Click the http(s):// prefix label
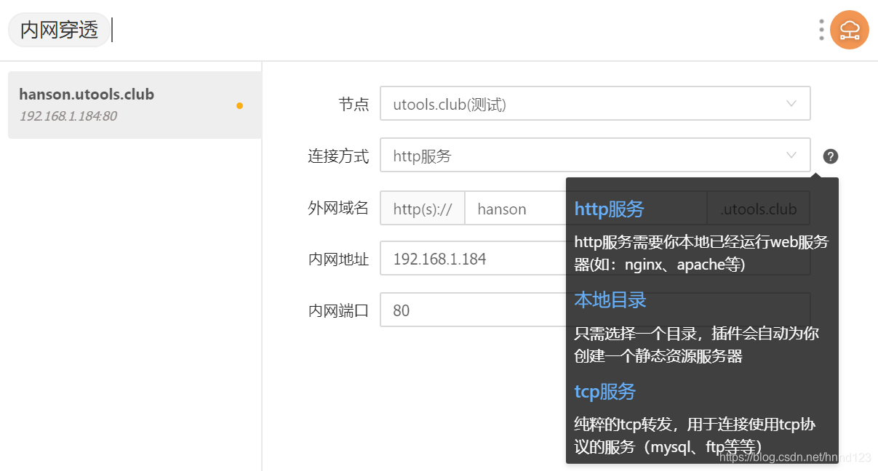Viewport: 878px width, 471px height. click(423, 209)
